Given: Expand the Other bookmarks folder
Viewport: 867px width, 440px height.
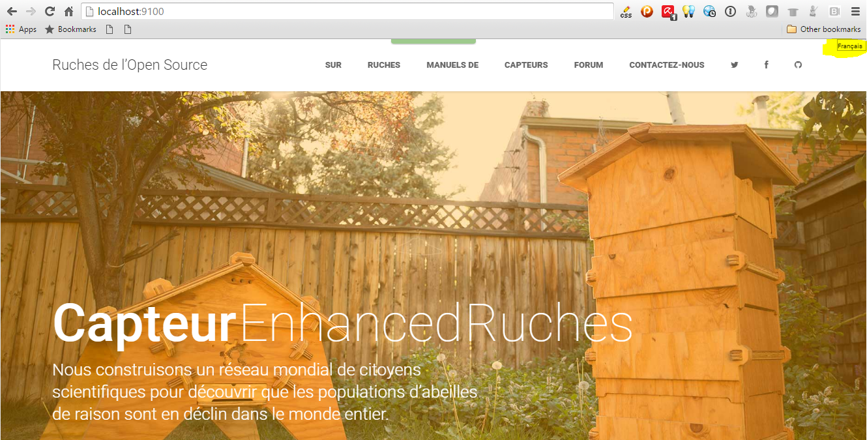Looking at the screenshot, I should click(x=824, y=29).
